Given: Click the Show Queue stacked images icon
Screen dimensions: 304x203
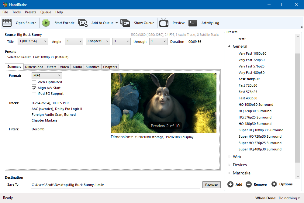Looking at the screenshot, I should point(125,23).
